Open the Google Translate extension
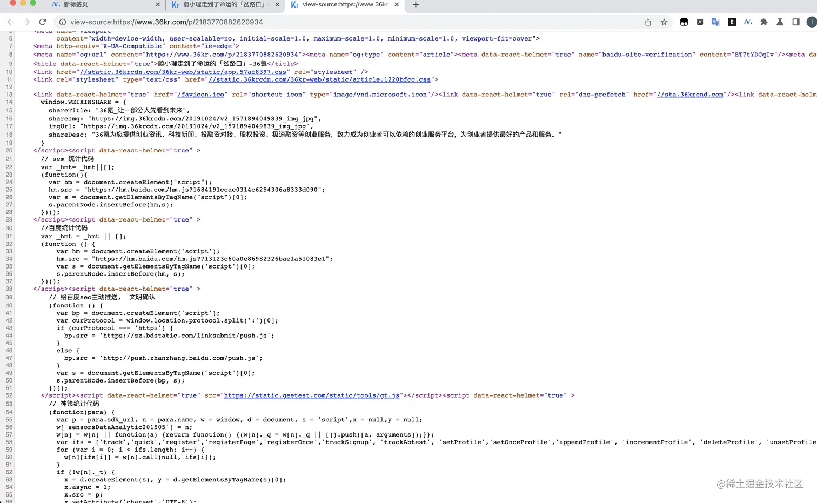 click(x=716, y=22)
